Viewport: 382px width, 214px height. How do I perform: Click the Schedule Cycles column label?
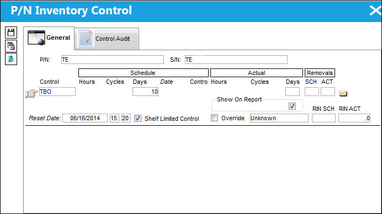pyautogui.click(x=115, y=82)
